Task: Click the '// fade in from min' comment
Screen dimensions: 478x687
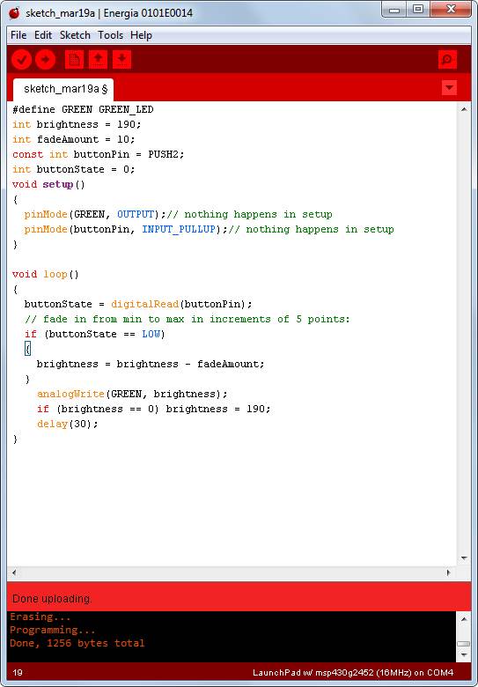Action: click(188, 319)
